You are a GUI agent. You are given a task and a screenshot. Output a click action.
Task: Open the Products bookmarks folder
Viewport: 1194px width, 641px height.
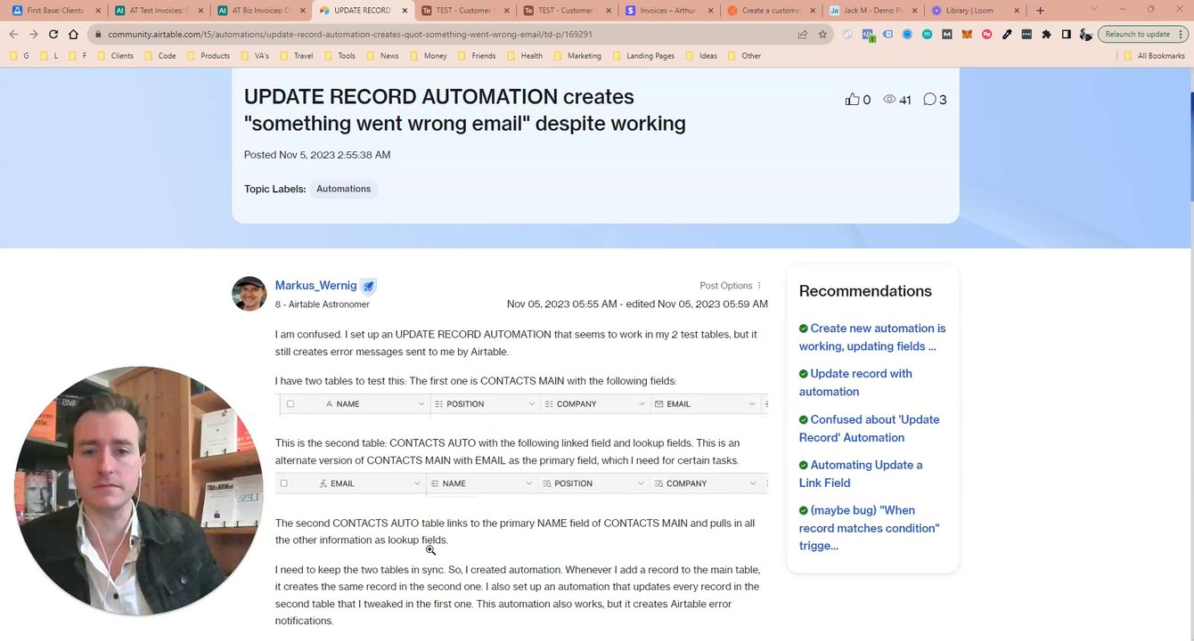(207, 55)
